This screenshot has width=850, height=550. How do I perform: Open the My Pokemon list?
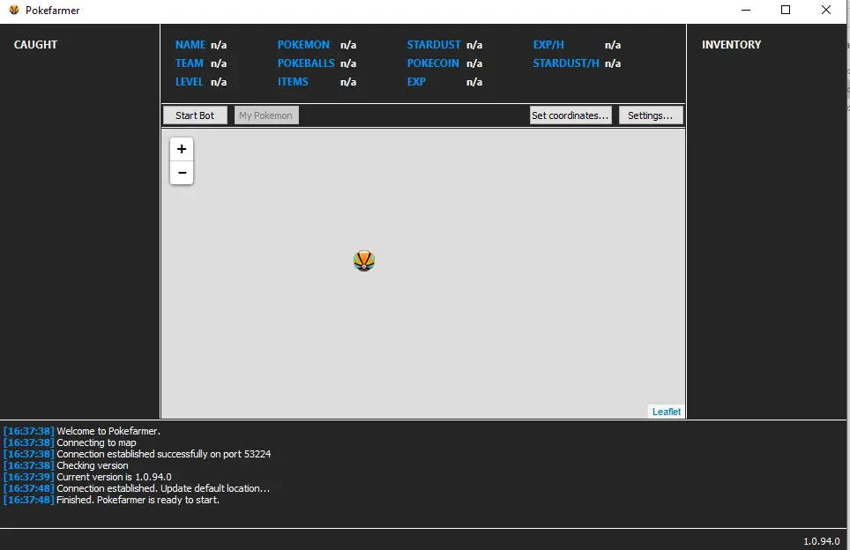pyautogui.click(x=266, y=115)
